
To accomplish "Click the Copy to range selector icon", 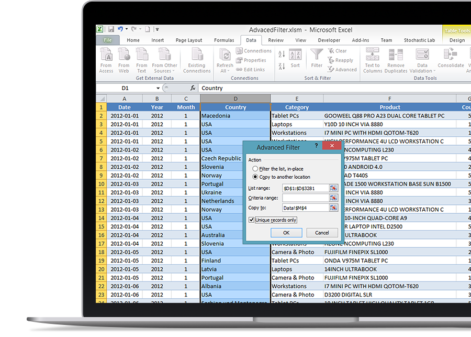I will (333, 208).
